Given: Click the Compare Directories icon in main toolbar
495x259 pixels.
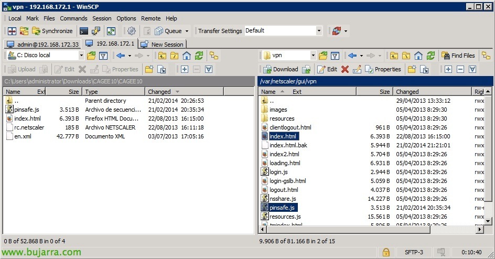Looking at the screenshot, I should [x=12, y=31].
